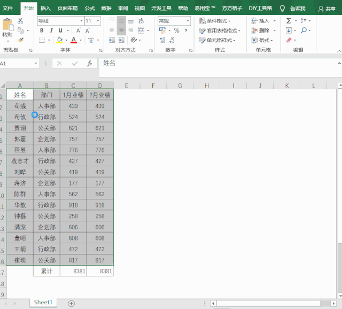Click the Cut scissors icon
Screen dimensions: 342x309
(20, 21)
